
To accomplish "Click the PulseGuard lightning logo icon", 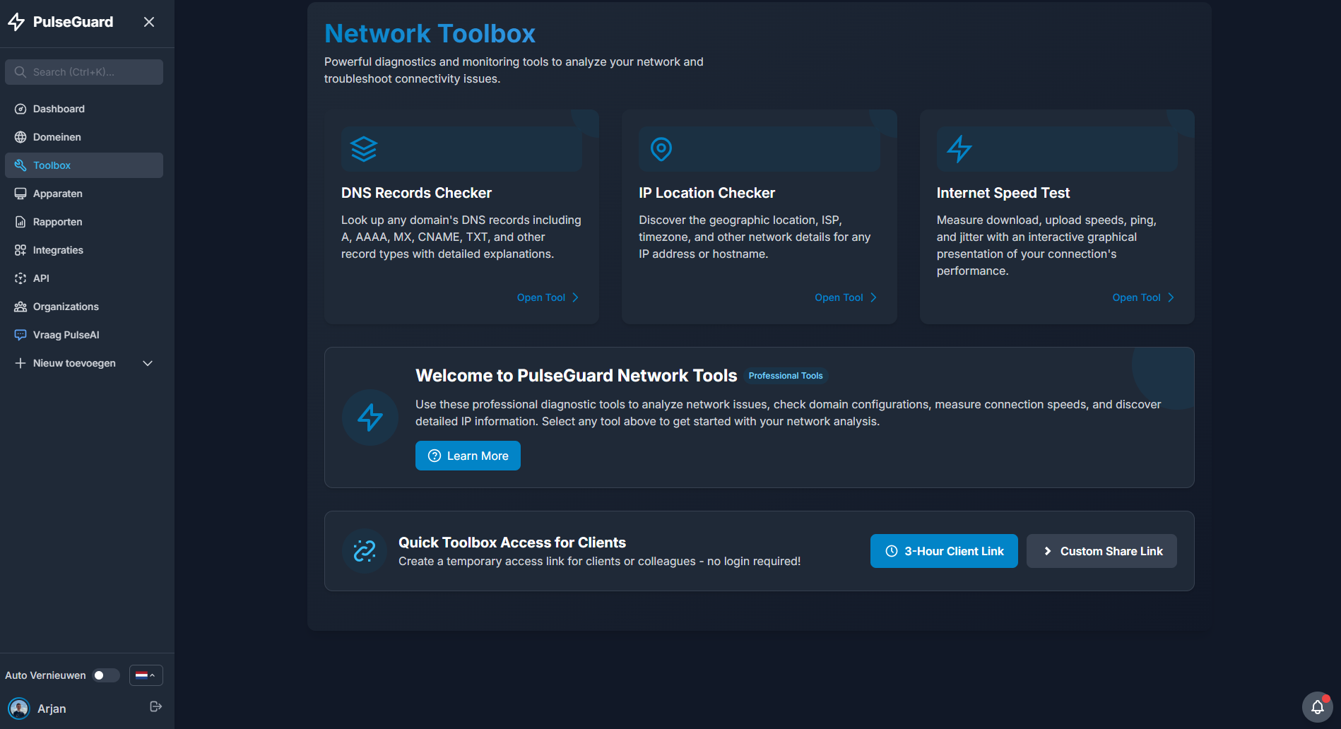I will point(16,22).
